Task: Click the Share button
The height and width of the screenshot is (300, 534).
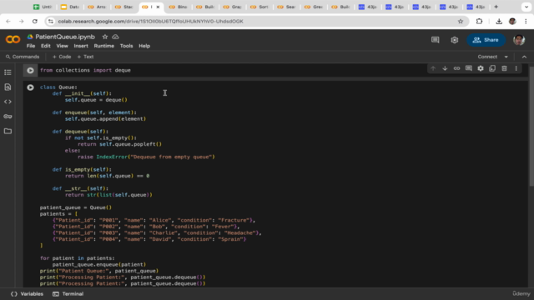Action: pos(486,40)
